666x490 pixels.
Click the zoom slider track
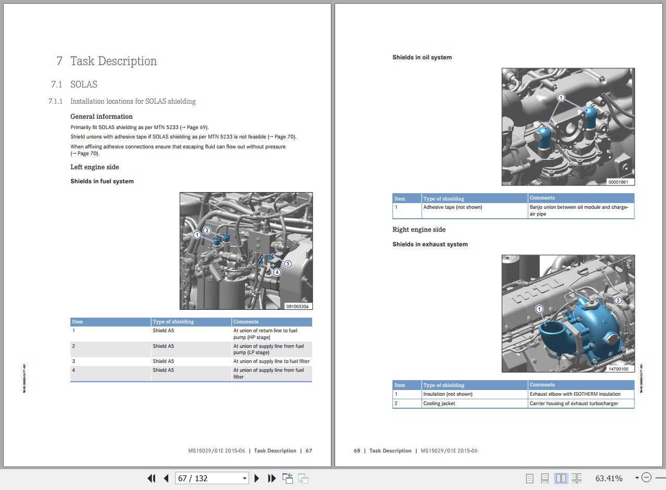point(660,478)
